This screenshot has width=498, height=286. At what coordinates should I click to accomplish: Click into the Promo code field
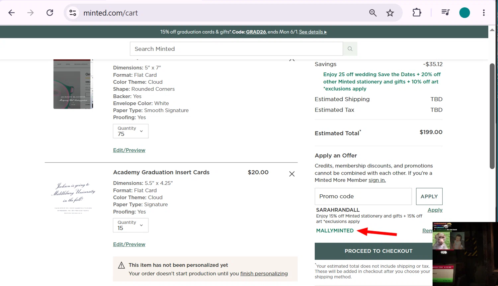(x=363, y=196)
